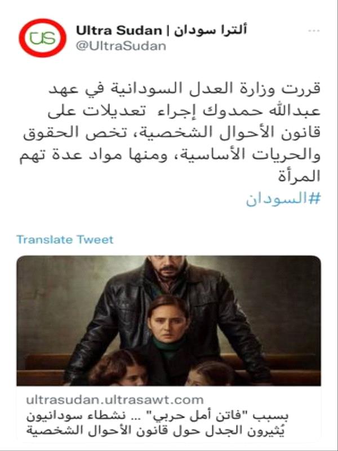The image size is (338, 451).
Task: Click the tweet line mentioning الحقوق
Action: click(x=172, y=133)
